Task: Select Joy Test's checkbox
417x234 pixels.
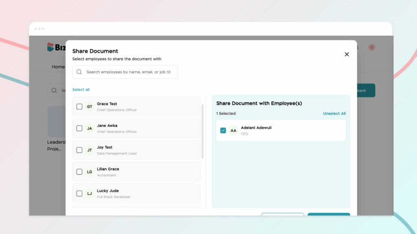Action: 79,150
